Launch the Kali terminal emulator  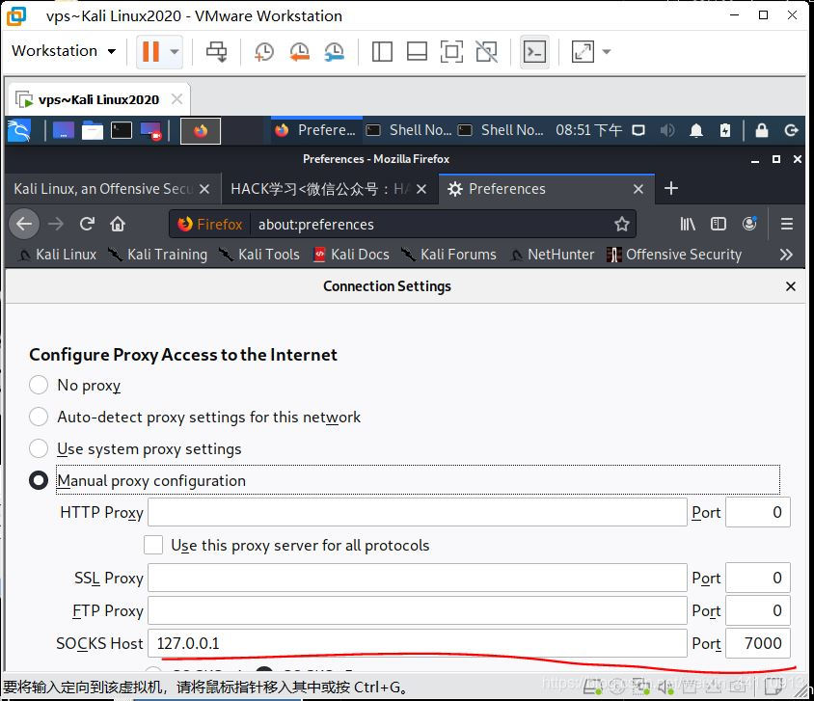pyautogui.click(x=122, y=130)
